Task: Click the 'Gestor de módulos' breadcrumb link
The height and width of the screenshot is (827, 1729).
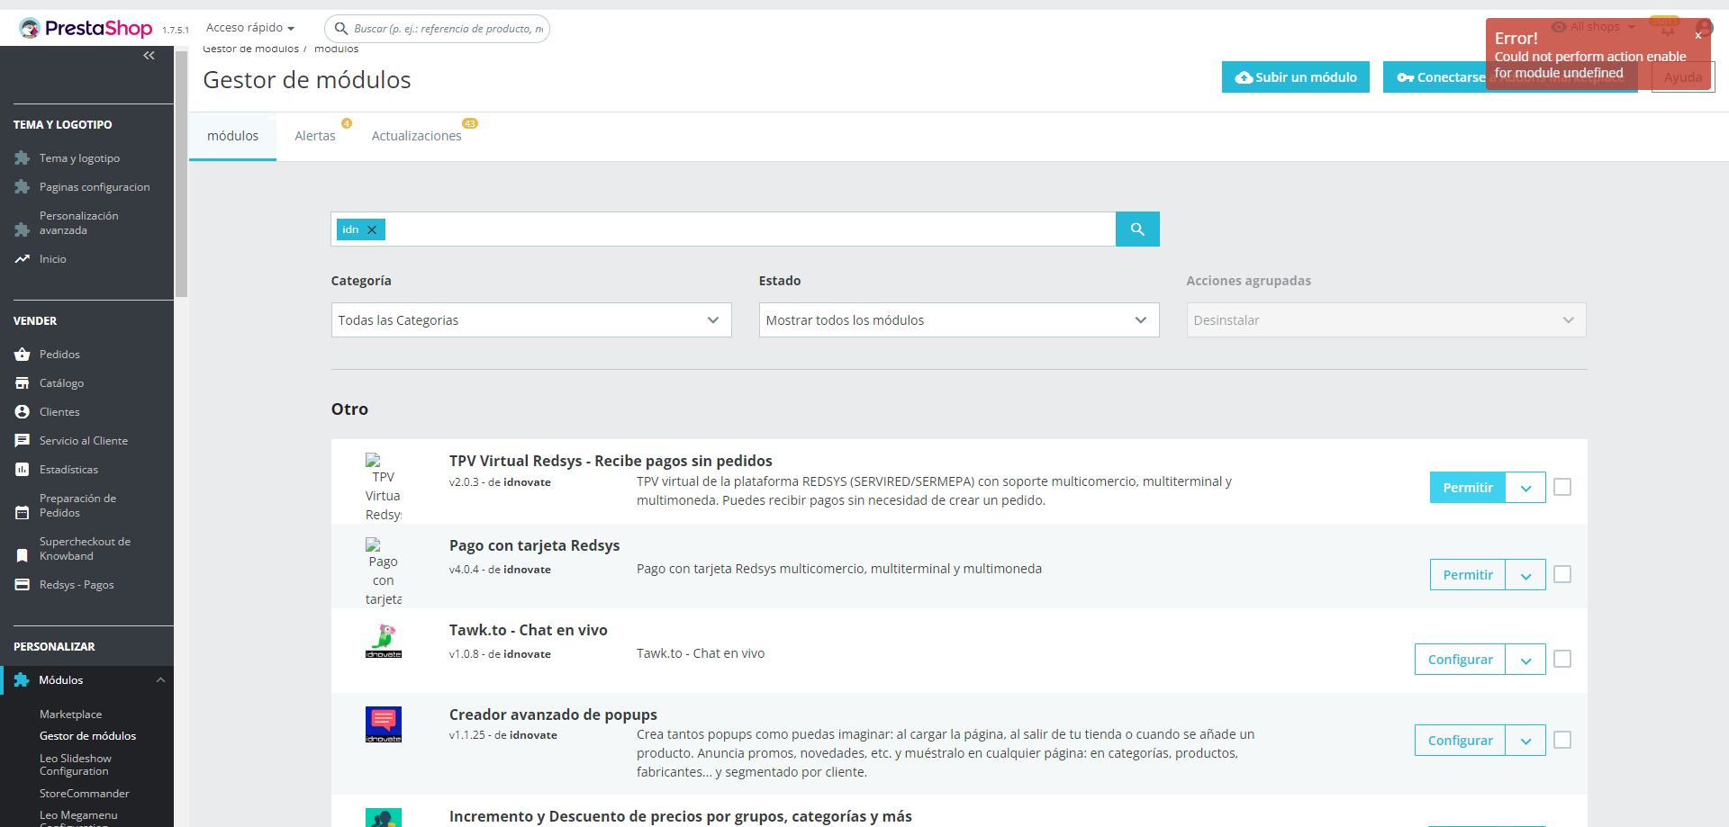Action: click(x=250, y=49)
